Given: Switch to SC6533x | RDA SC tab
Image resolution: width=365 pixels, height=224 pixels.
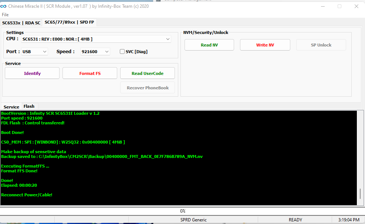Looking at the screenshot, I should pos(21,23).
